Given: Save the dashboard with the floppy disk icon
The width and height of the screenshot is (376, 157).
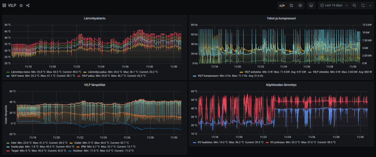Looking at the screenshot, I should point(291,6).
